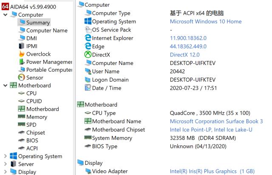Click the AIDA64 red 64 logo icon
The image size is (272, 175).
5,6
